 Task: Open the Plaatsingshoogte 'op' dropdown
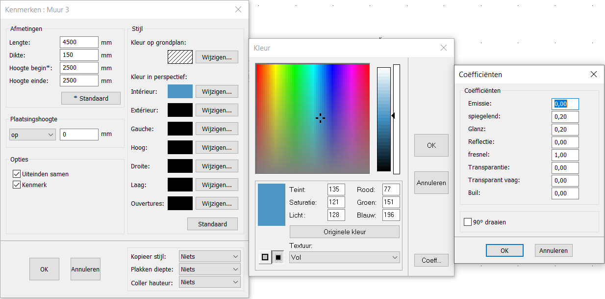click(x=32, y=135)
